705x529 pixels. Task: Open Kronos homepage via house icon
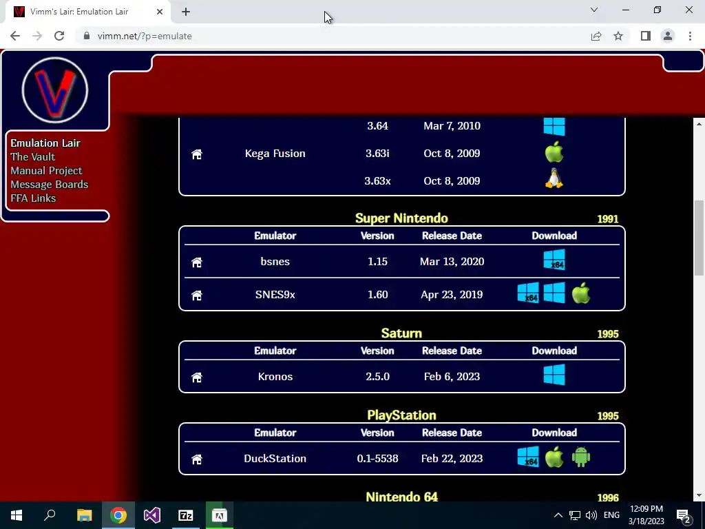pyautogui.click(x=196, y=377)
